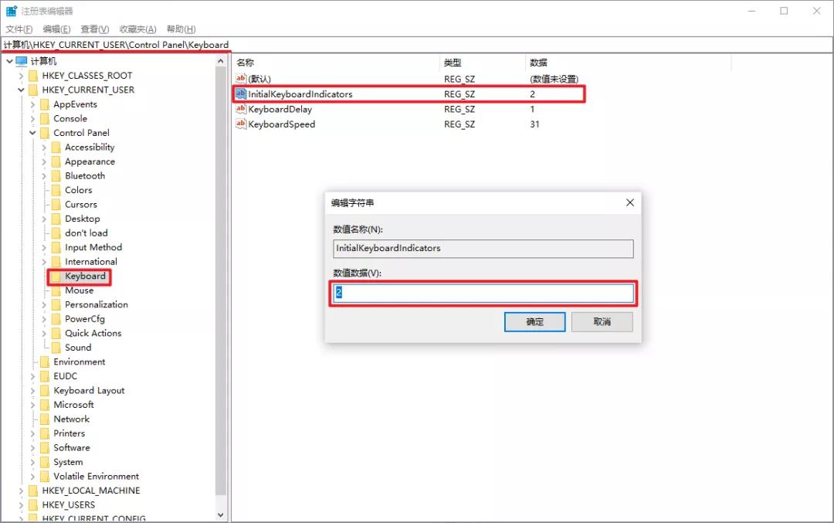
Task: Click the Registry Editor app icon in title bar
Action: point(11,11)
